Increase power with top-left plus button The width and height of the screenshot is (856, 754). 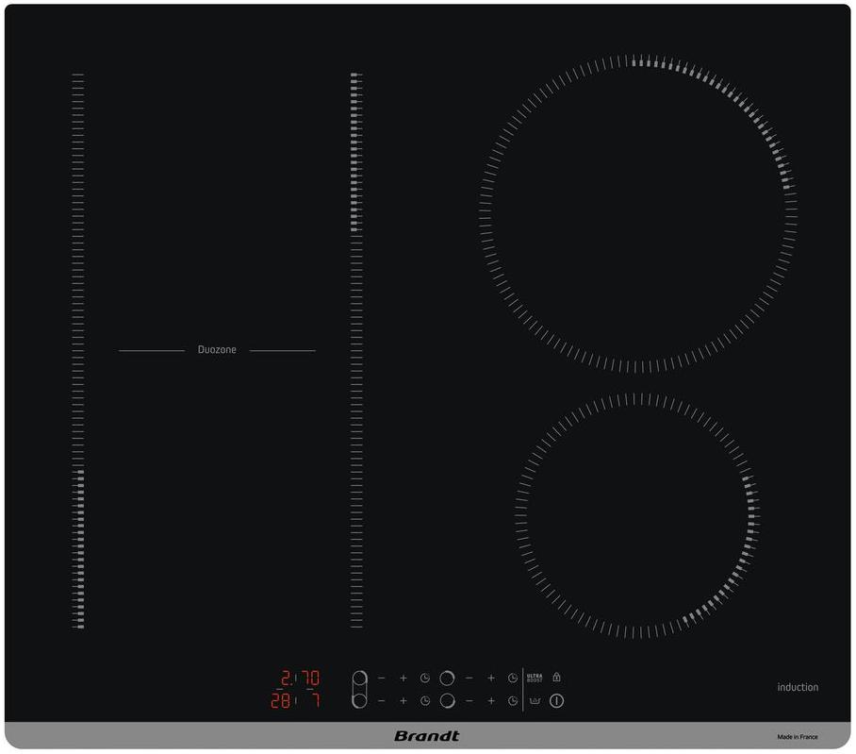(x=403, y=678)
